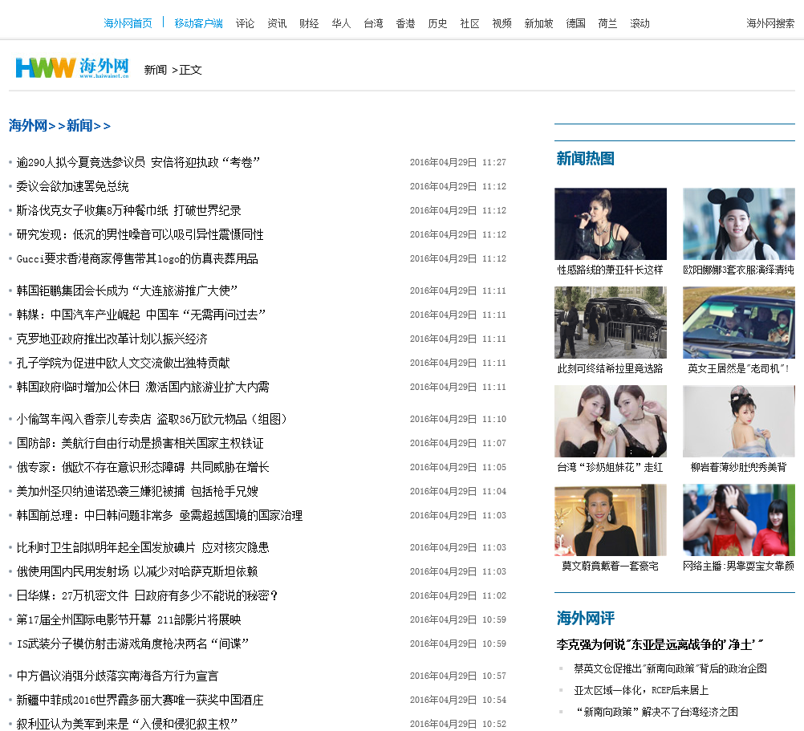The image size is (804, 731).
Task: Open the Gucci 仿真丧葬用品 headline
Action: coord(137,259)
